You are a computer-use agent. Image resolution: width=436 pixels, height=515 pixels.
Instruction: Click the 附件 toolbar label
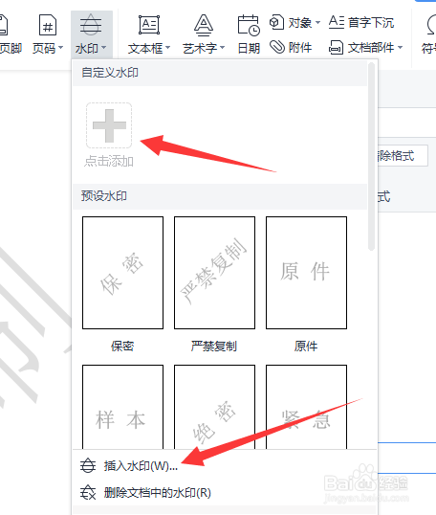tap(300, 48)
